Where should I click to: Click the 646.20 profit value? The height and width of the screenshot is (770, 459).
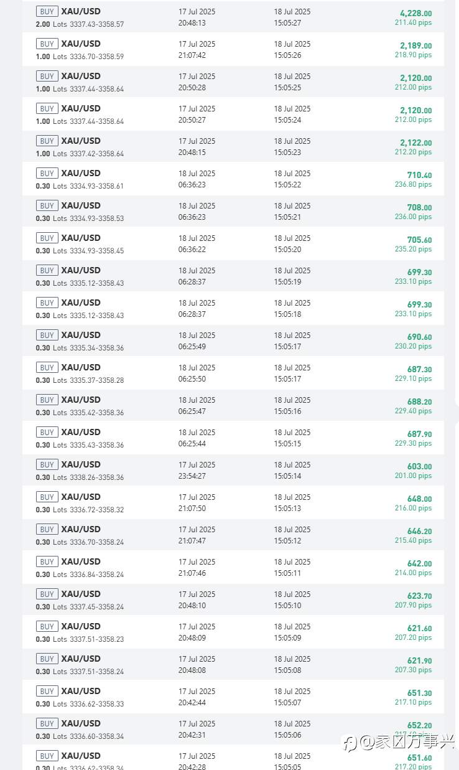tap(419, 531)
